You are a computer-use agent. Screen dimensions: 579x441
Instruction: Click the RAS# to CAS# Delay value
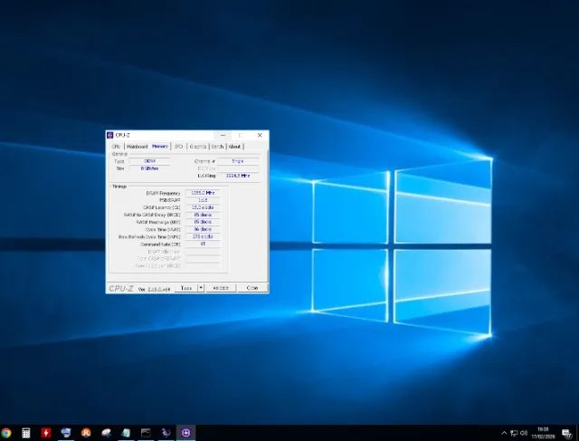coord(203,215)
